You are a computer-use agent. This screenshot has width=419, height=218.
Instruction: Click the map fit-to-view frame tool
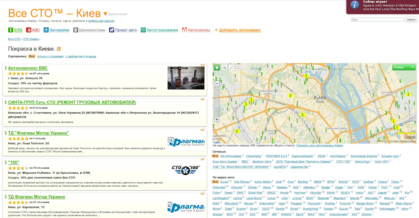pos(239,67)
